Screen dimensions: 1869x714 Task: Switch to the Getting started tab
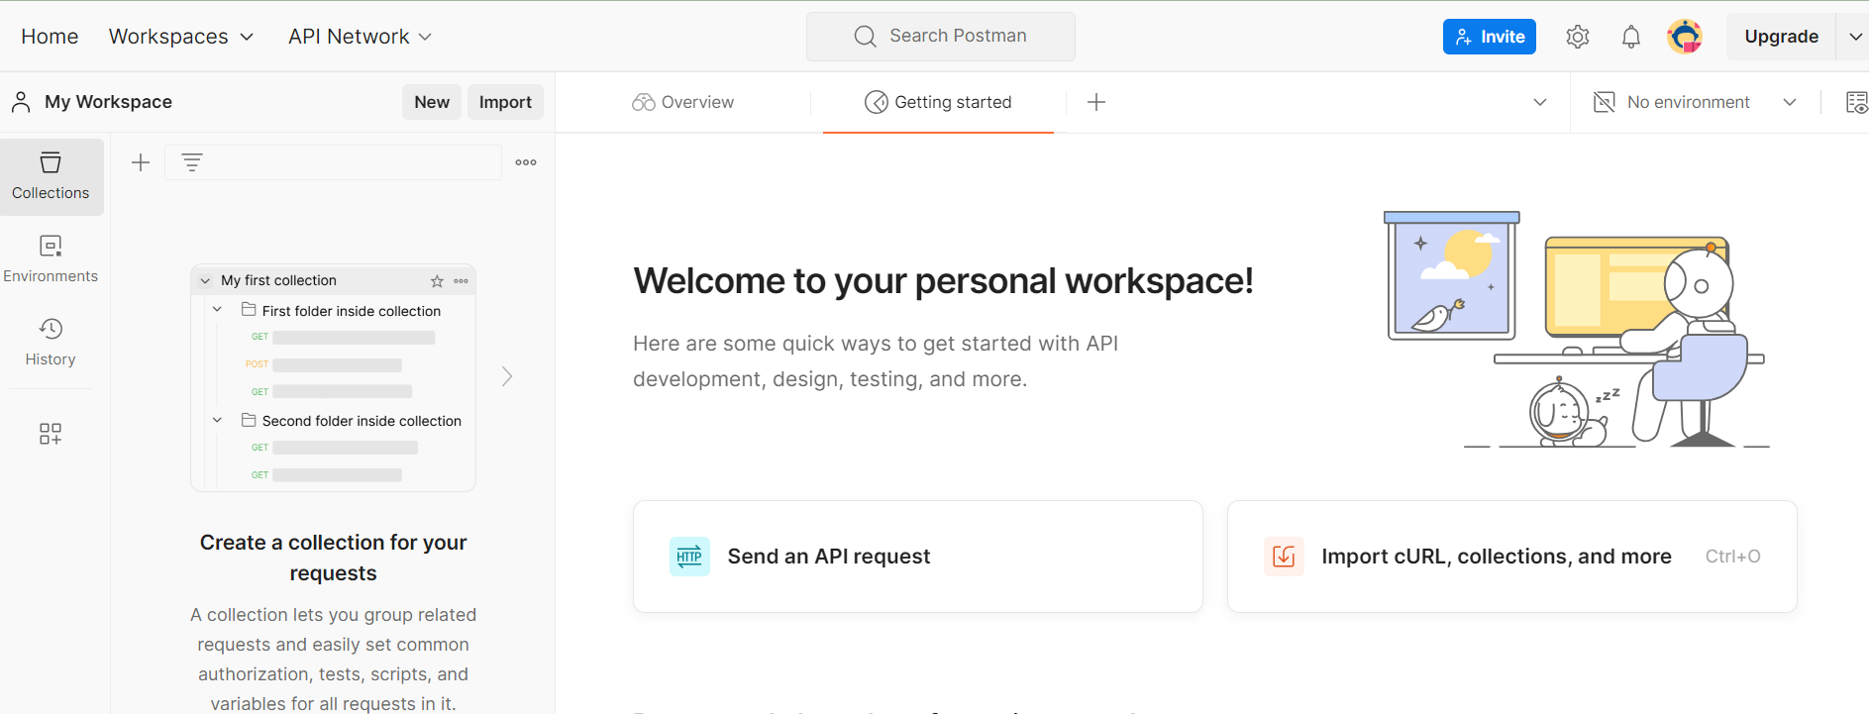point(938,102)
